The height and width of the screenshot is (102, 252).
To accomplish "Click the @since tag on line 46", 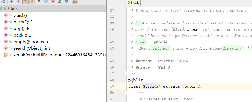I will (143, 67).
